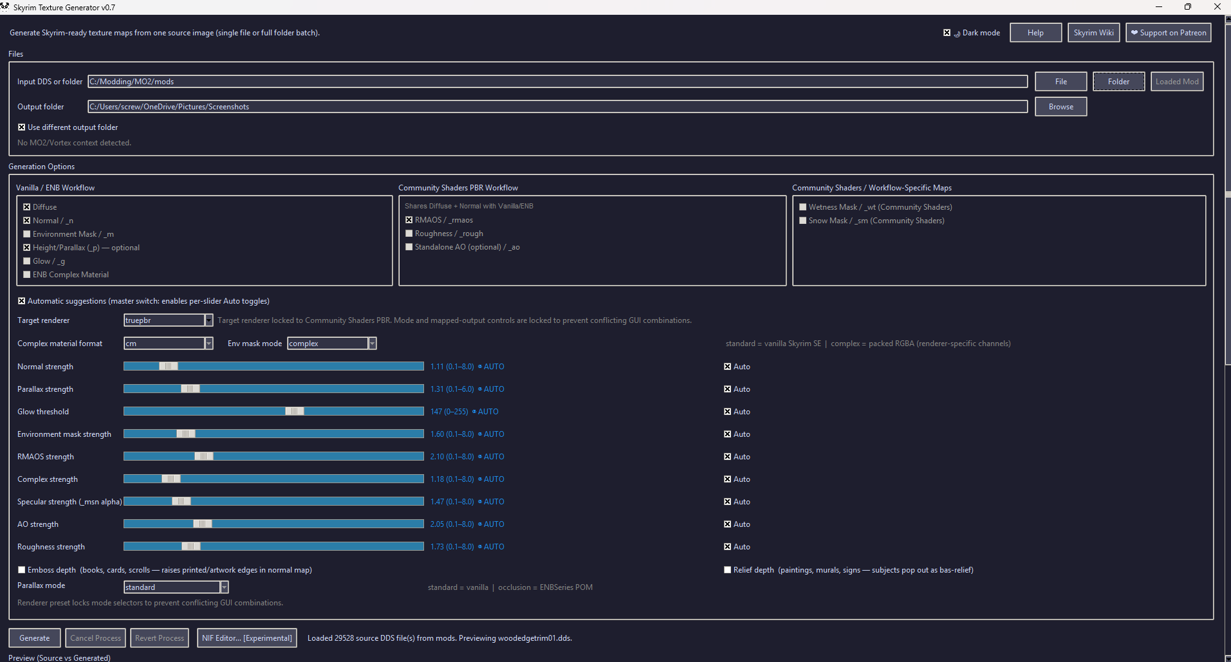Click Revert Process button
Screen dimensions: 1231x662
[160, 638]
